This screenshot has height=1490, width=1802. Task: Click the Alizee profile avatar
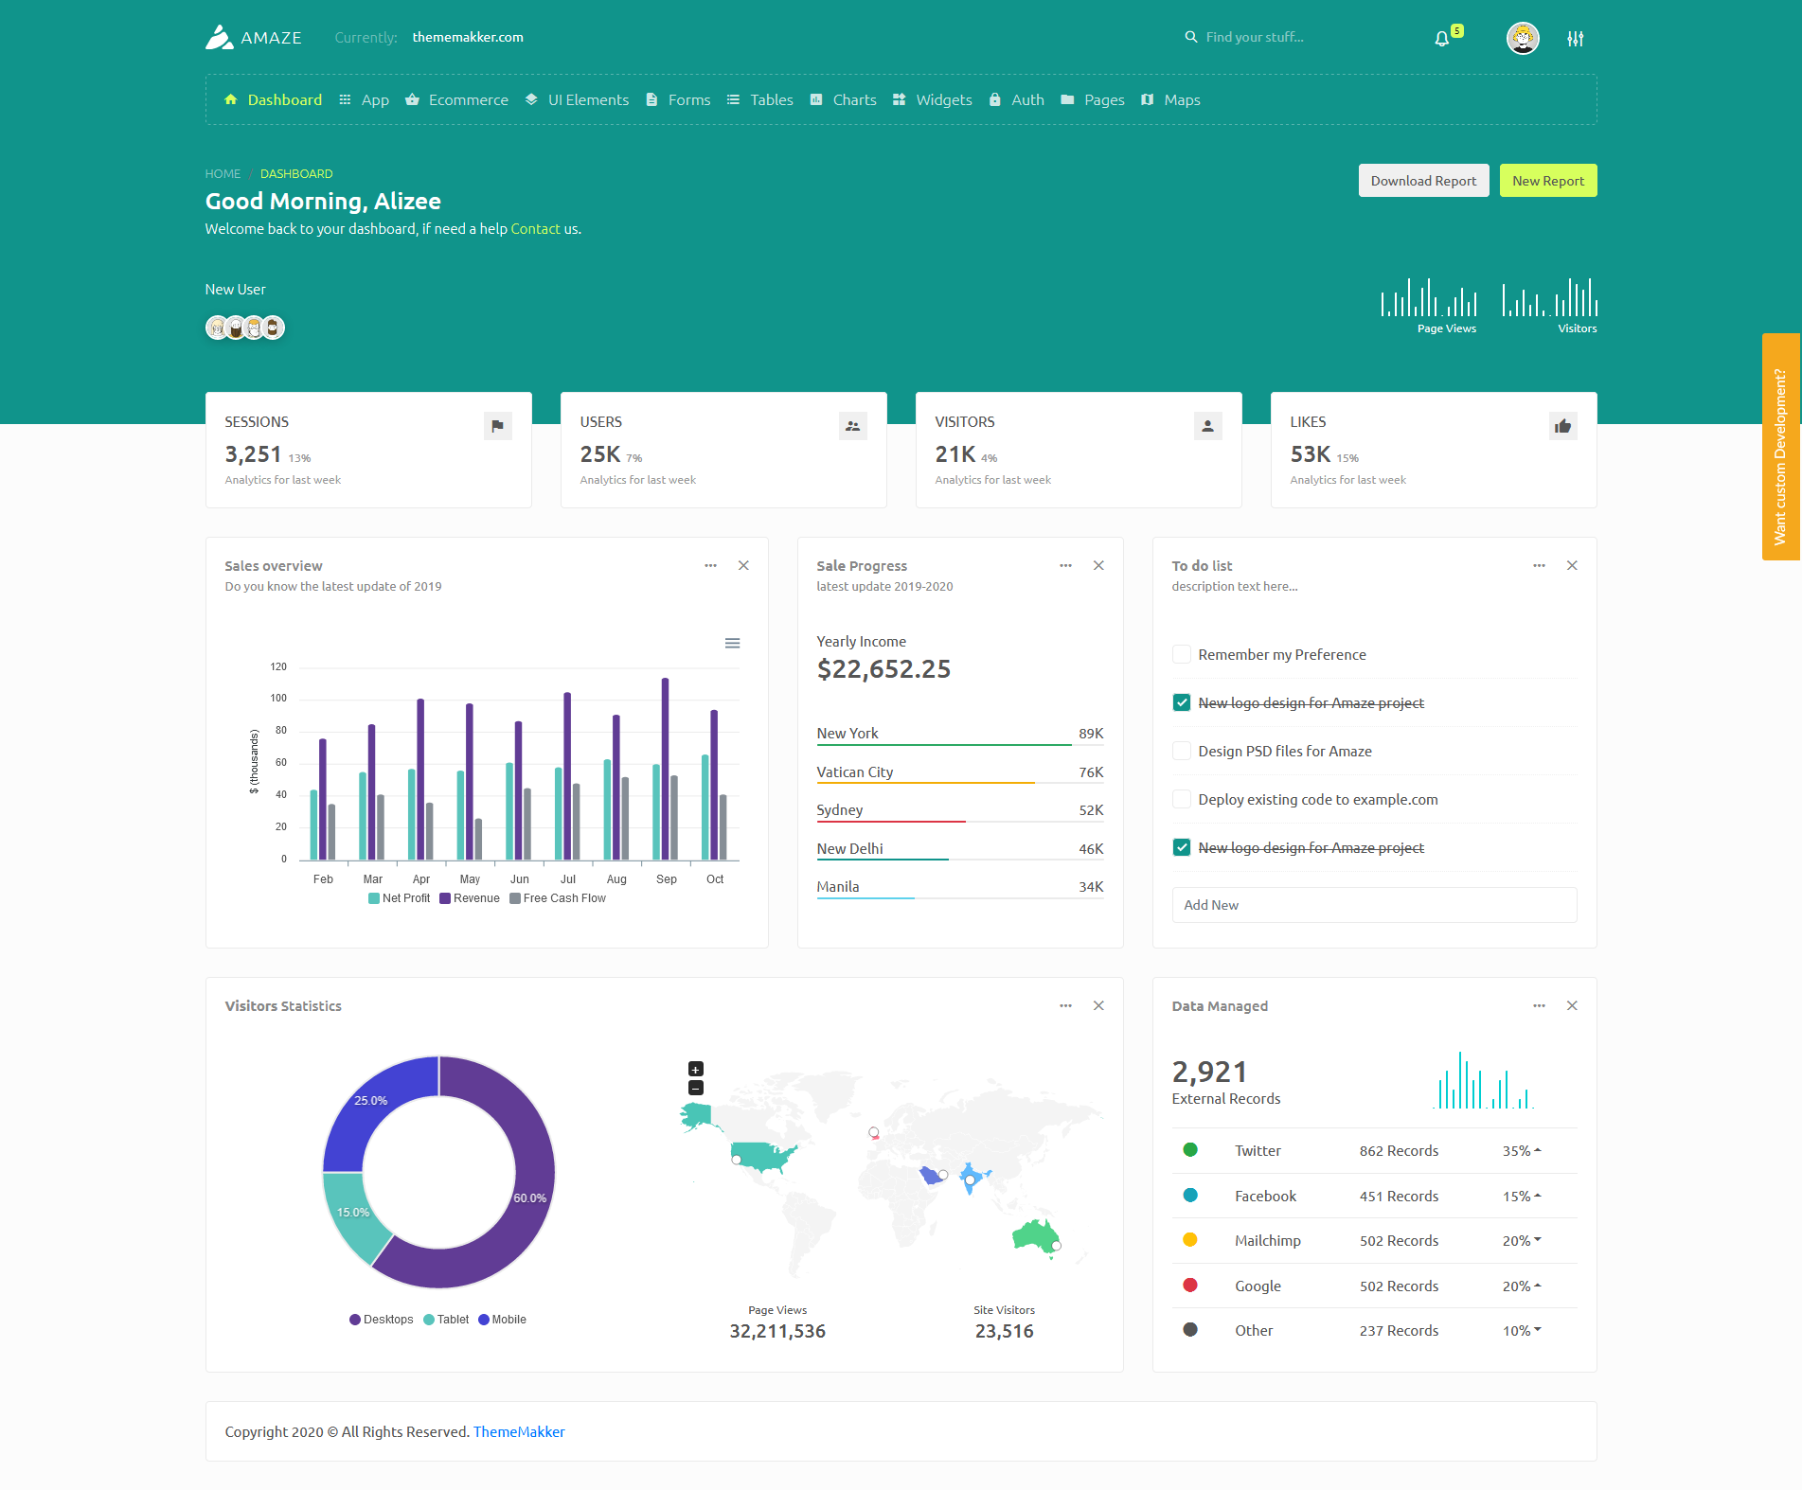click(1522, 39)
